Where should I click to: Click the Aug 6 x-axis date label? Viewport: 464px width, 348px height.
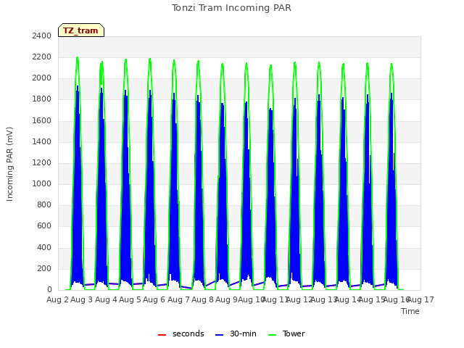(x=154, y=299)
